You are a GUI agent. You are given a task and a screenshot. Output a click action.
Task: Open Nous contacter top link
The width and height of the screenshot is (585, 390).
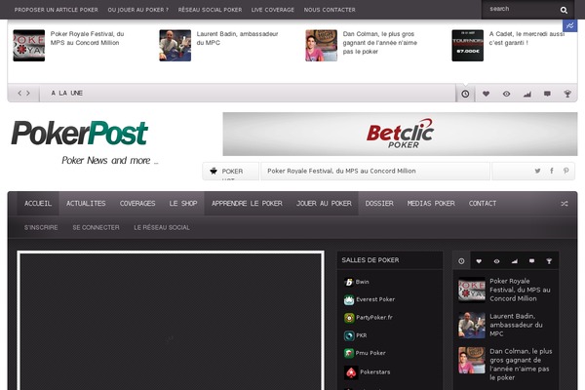tap(330, 10)
